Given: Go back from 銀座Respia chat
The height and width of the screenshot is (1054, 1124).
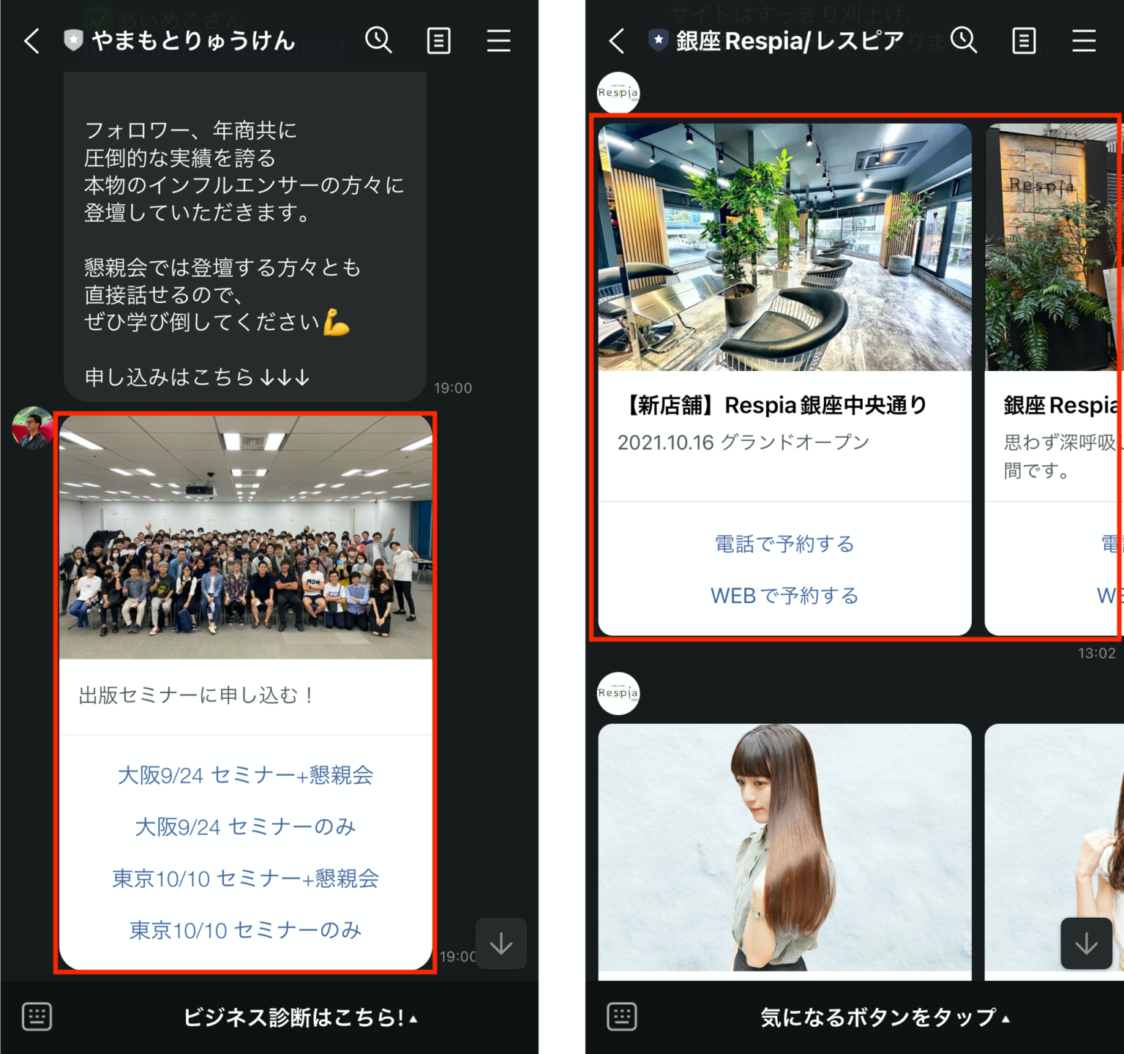Looking at the screenshot, I should pos(617,41).
